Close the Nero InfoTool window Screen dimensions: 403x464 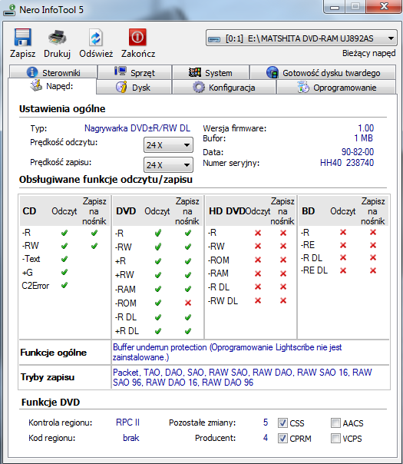[384, 6]
